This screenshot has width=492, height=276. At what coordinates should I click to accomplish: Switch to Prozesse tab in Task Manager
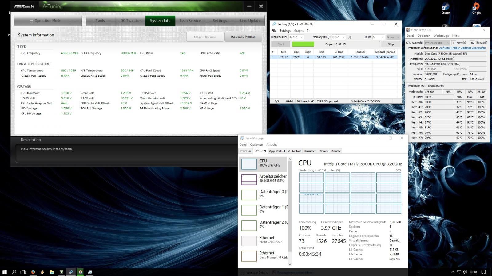246,151
